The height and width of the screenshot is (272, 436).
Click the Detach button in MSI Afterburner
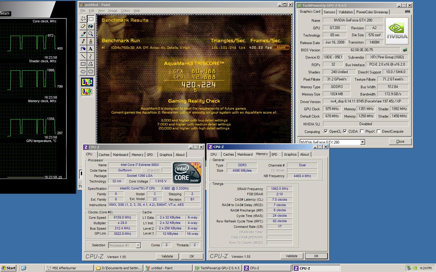[x=5, y=14]
